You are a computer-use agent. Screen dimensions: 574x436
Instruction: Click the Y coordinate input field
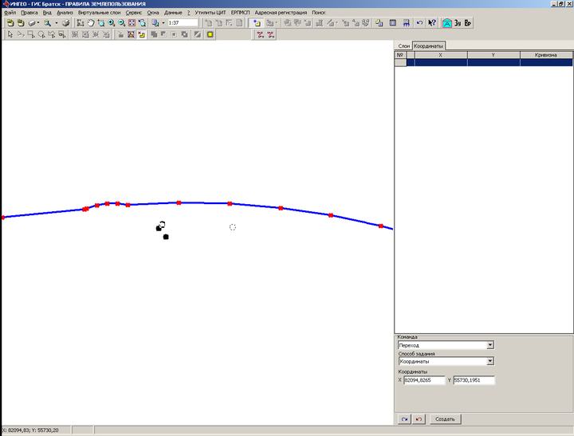(x=474, y=380)
